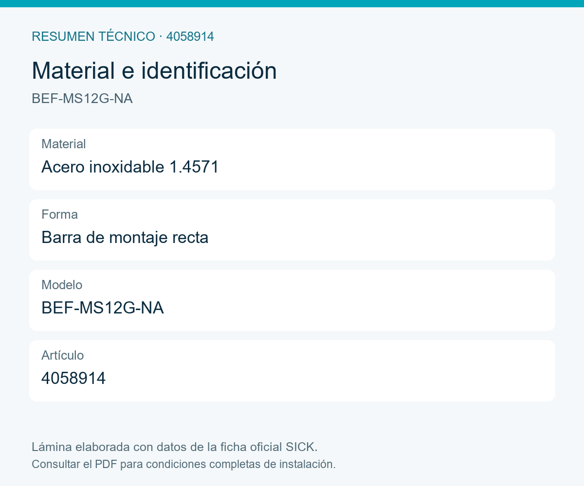The width and height of the screenshot is (584, 486).
Task: Click the footer line 'Lámina elaborada con datos...'
Action: (175, 447)
